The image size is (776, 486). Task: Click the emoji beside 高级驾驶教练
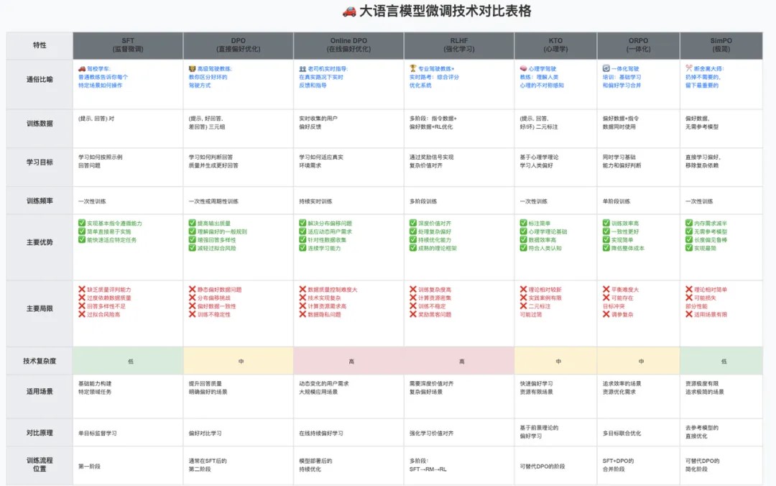pos(192,69)
